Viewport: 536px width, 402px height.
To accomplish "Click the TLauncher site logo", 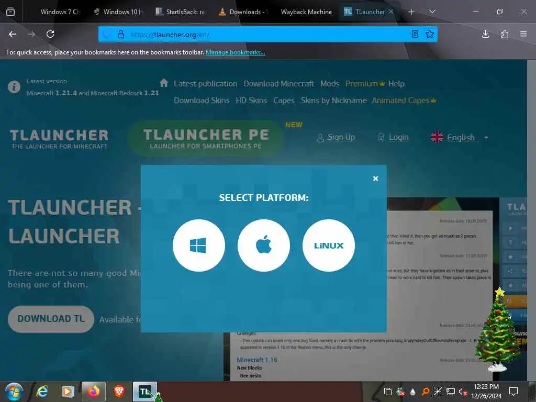I will coord(59,139).
